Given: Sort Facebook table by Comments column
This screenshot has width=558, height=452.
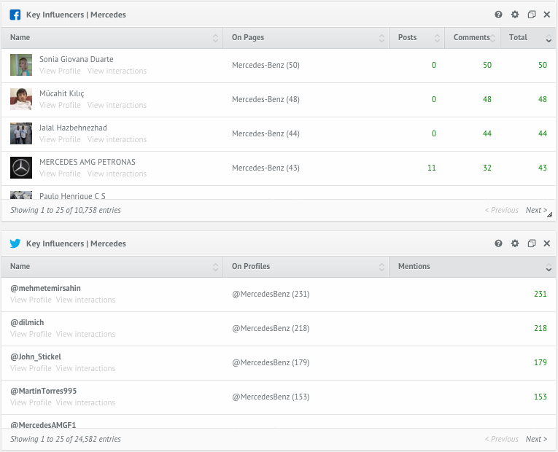Looking at the screenshot, I should [472, 38].
